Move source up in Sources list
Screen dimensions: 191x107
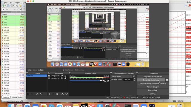click(x=63, y=94)
